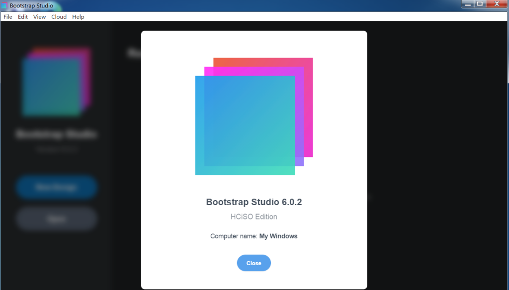
Task: Click the teal front square of the logo graphic
Action: point(245,125)
